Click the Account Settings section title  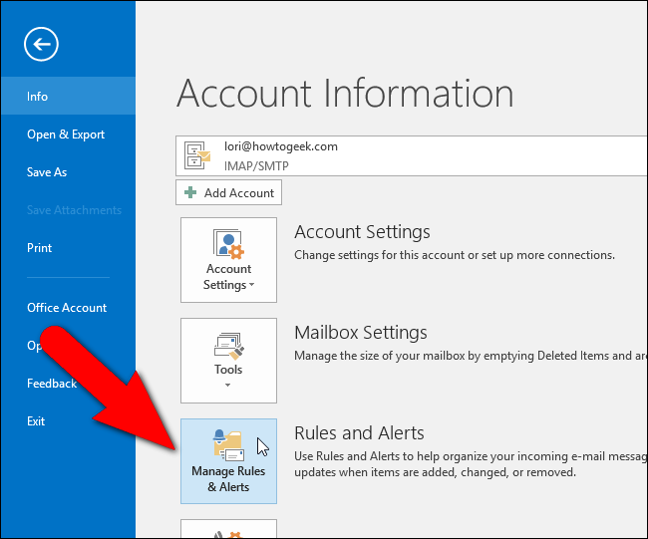point(362,232)
